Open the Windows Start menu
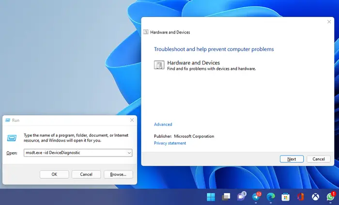Screen dimensions: 339x205 tap(211, 197)
